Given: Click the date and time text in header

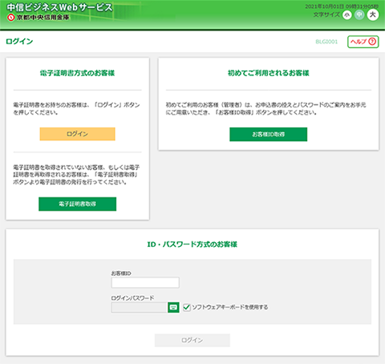Looking at the screenshot, I should (x=342, y=6).
